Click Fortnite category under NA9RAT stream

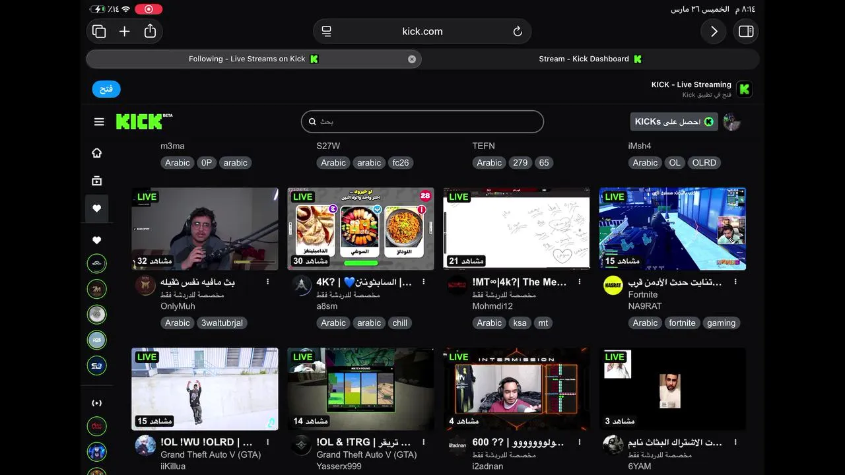[x=643, y=295]
